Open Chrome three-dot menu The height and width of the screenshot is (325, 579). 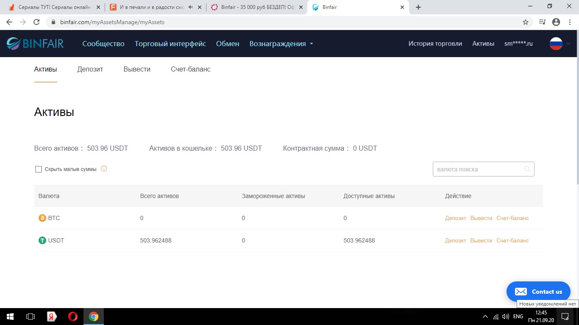point(570,22)
